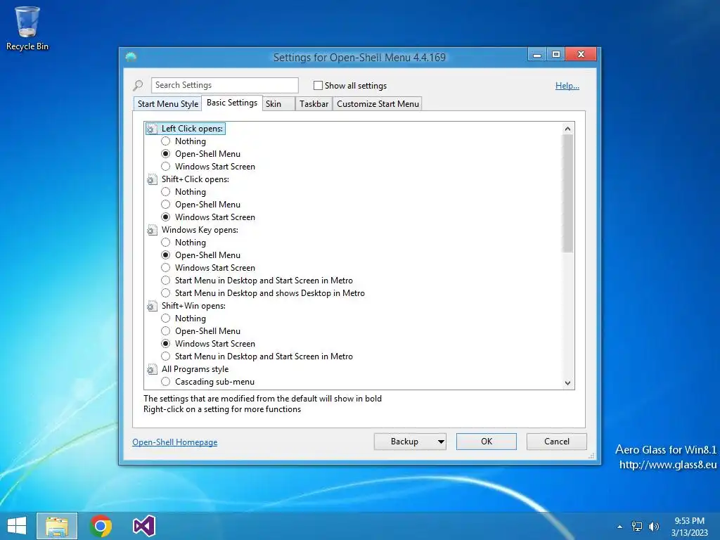Select Open-Shell Menu under Shift+Win opens
The image size is (720, 540).
coord(166,331)
